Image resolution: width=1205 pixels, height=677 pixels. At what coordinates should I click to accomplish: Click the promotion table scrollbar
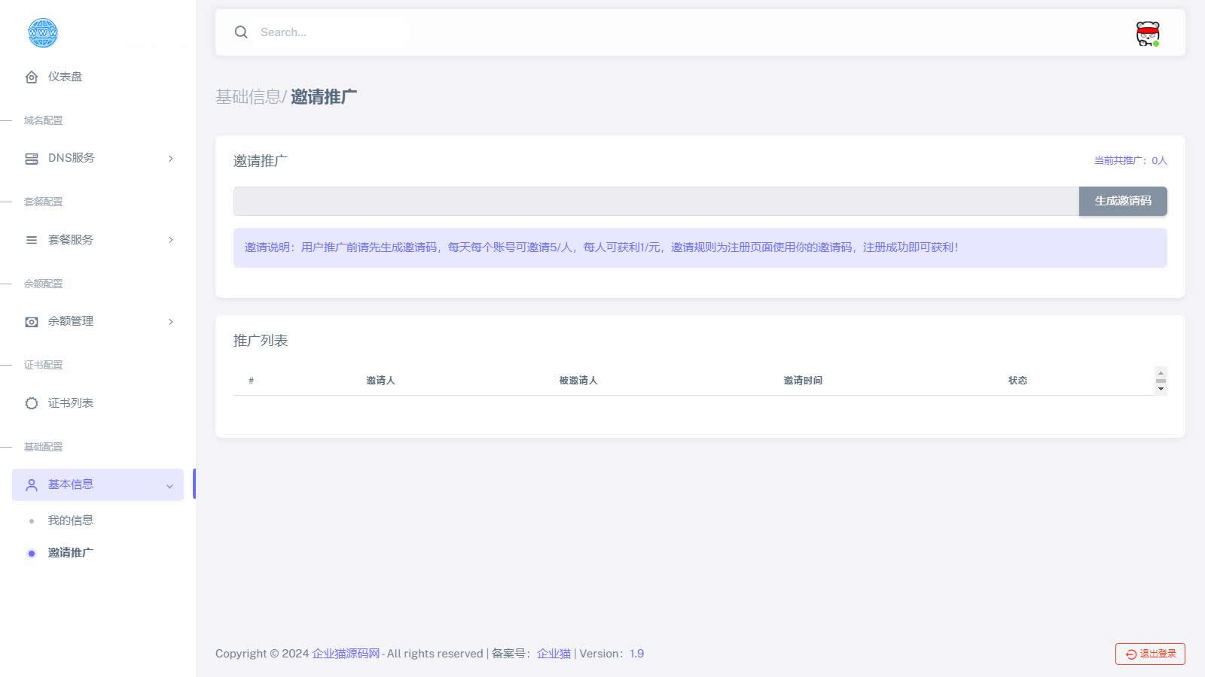(1161, 381)
